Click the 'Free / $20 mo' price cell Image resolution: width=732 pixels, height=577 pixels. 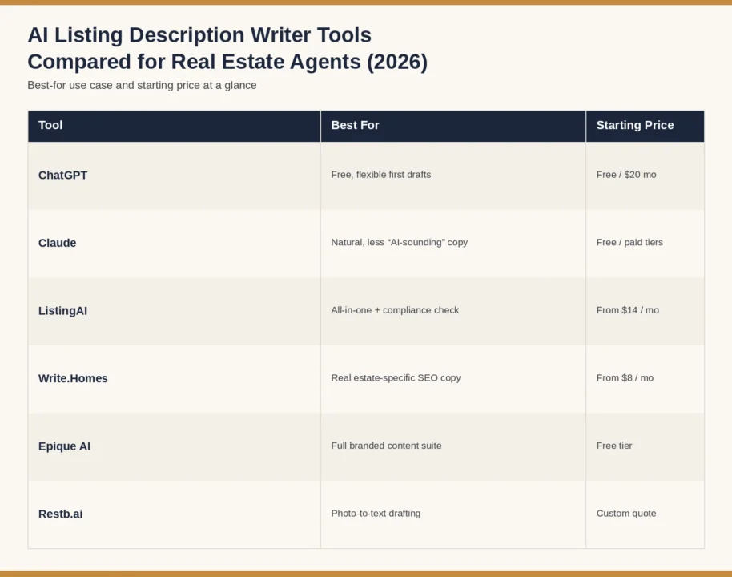(x=646, y=176)
